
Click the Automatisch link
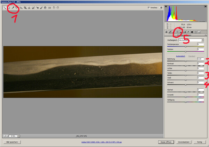click(180, 56)
